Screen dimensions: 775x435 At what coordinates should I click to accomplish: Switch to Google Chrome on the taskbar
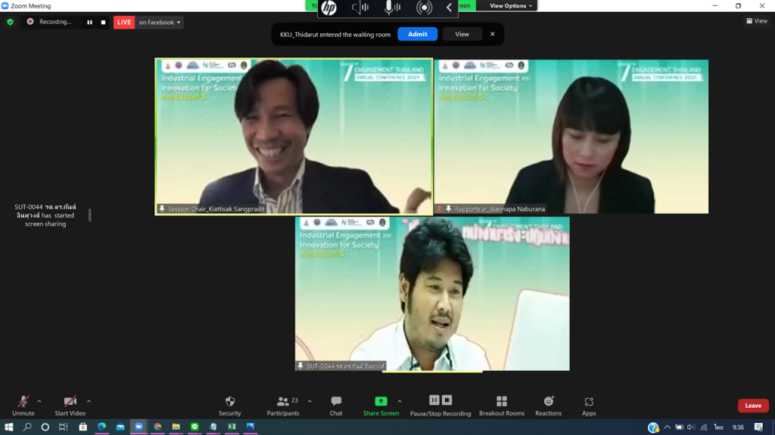click(157, 427)
